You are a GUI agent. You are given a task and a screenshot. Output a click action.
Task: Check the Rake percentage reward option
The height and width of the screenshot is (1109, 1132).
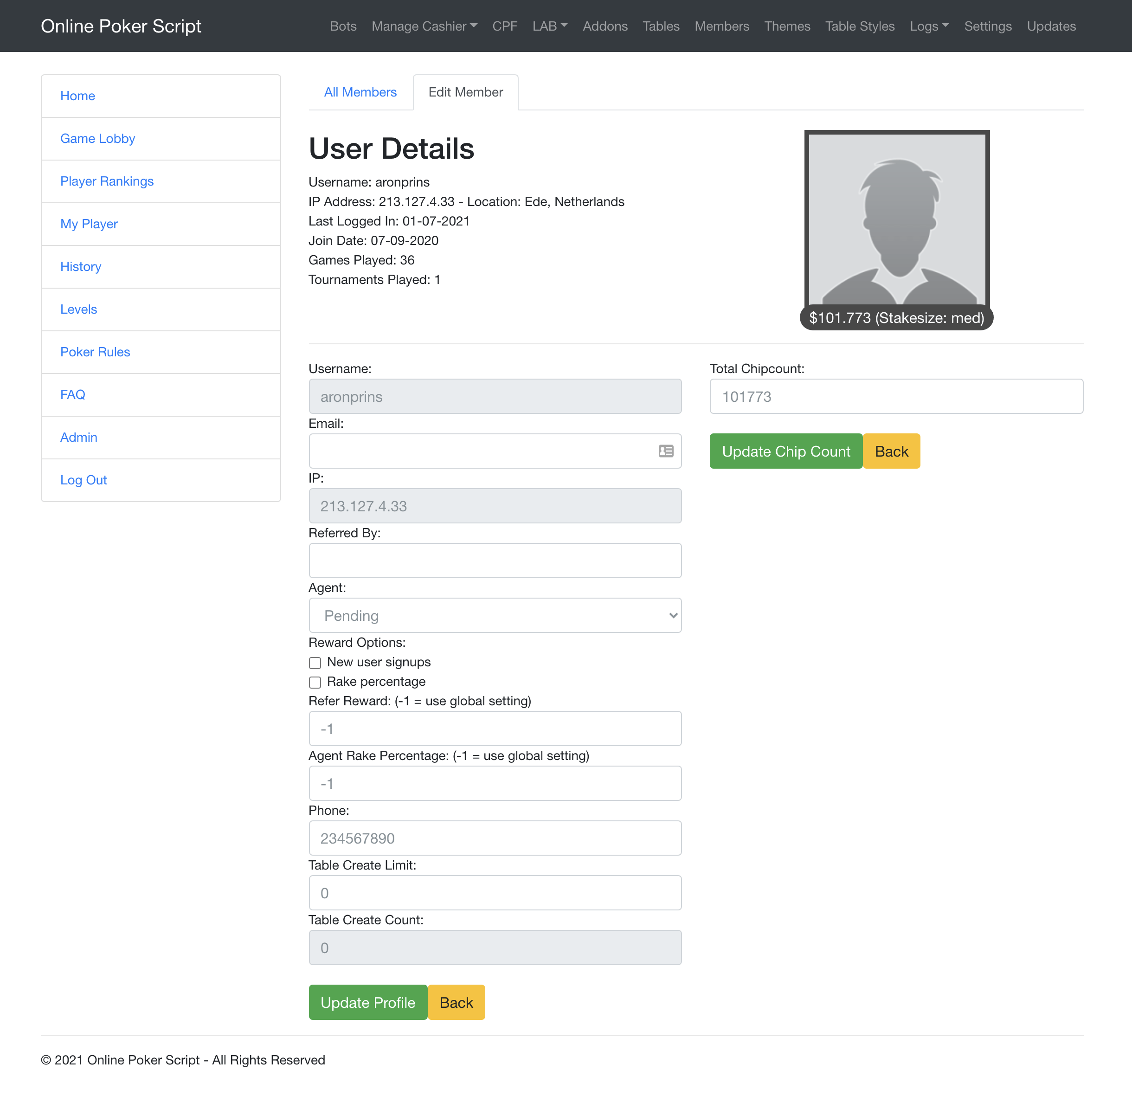(x=315, y=682)
